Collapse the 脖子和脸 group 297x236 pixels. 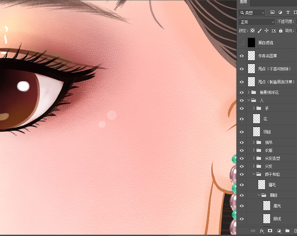(x=254, y=174)
